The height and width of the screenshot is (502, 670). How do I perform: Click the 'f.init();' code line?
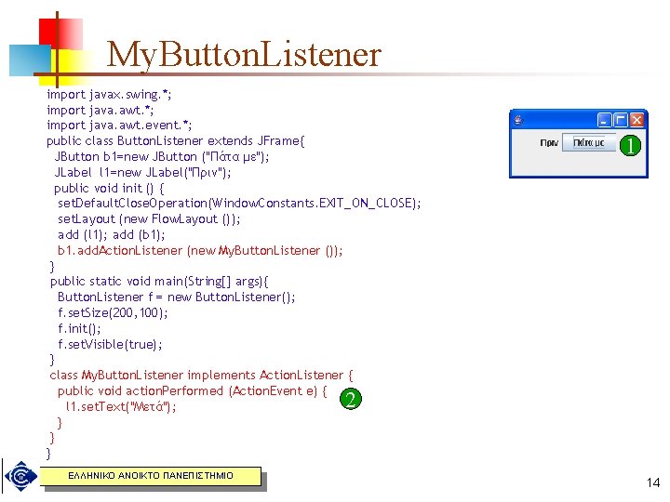(x=79, y=329)
